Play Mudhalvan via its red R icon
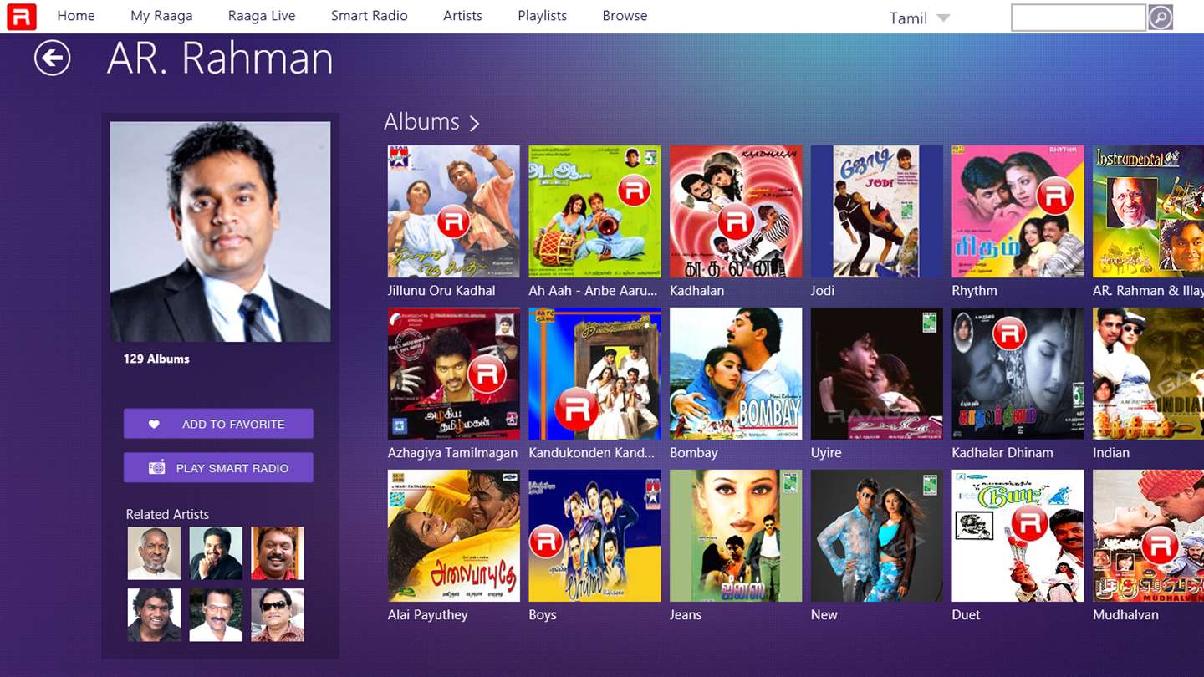The image size is (1204, 677). (x=1160, y=547)
